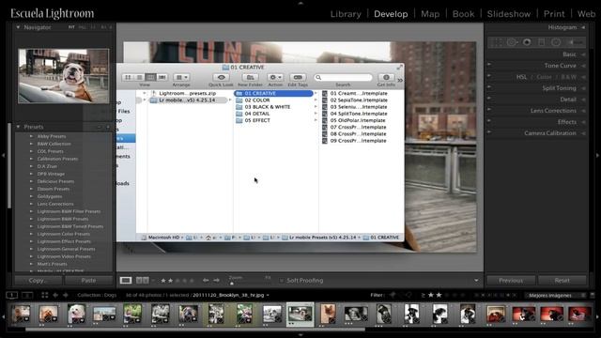The height and width of the screenshot is (338, 601).
Task: Select the Develop module tab
Action: [391, 14]
